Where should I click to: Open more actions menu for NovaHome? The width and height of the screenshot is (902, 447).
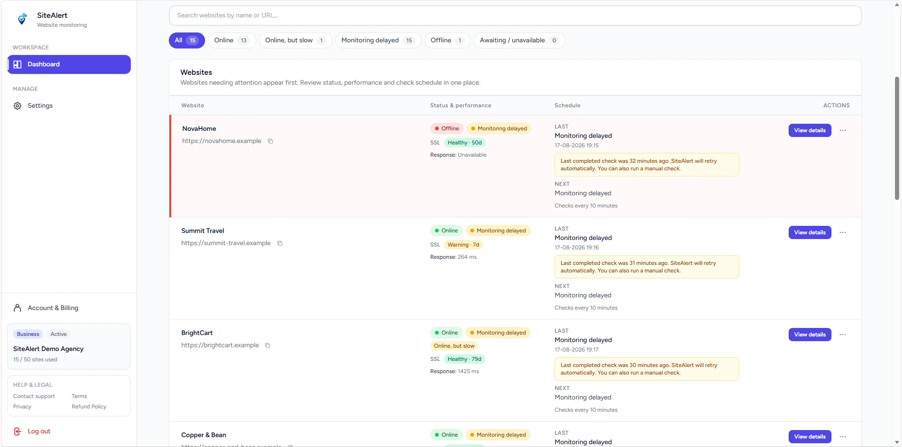click(x=843, y=130)
